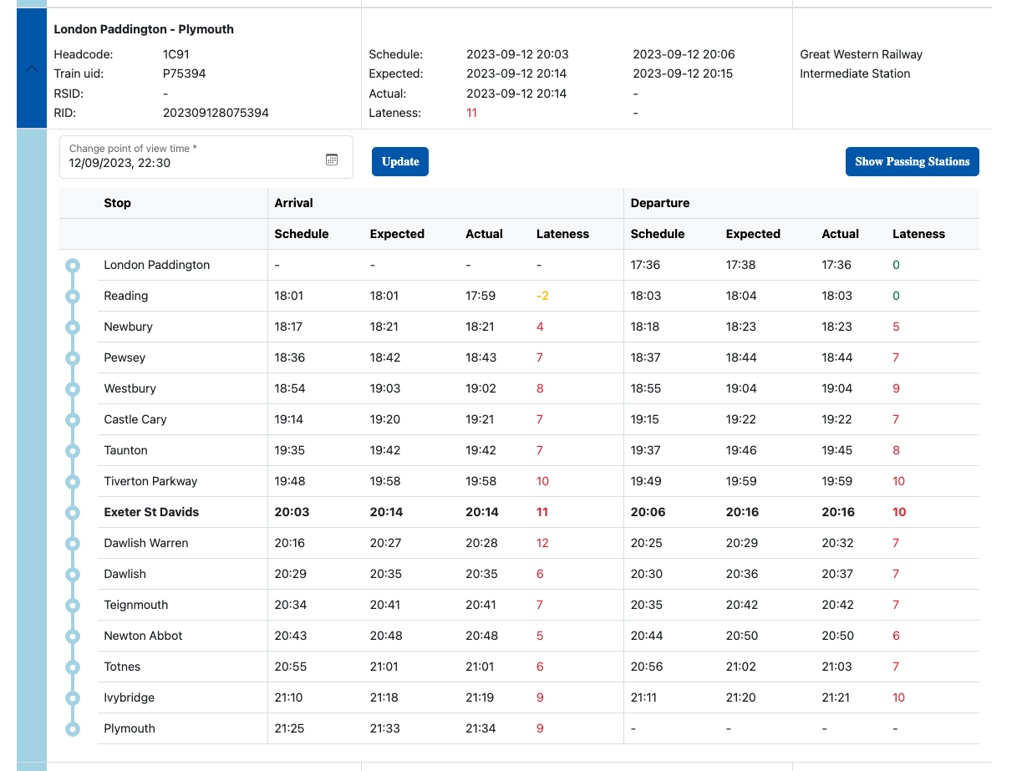Click the Ivybridge stop marker circle
This screenshot has height=771, width=1022.
pos(73,698)
